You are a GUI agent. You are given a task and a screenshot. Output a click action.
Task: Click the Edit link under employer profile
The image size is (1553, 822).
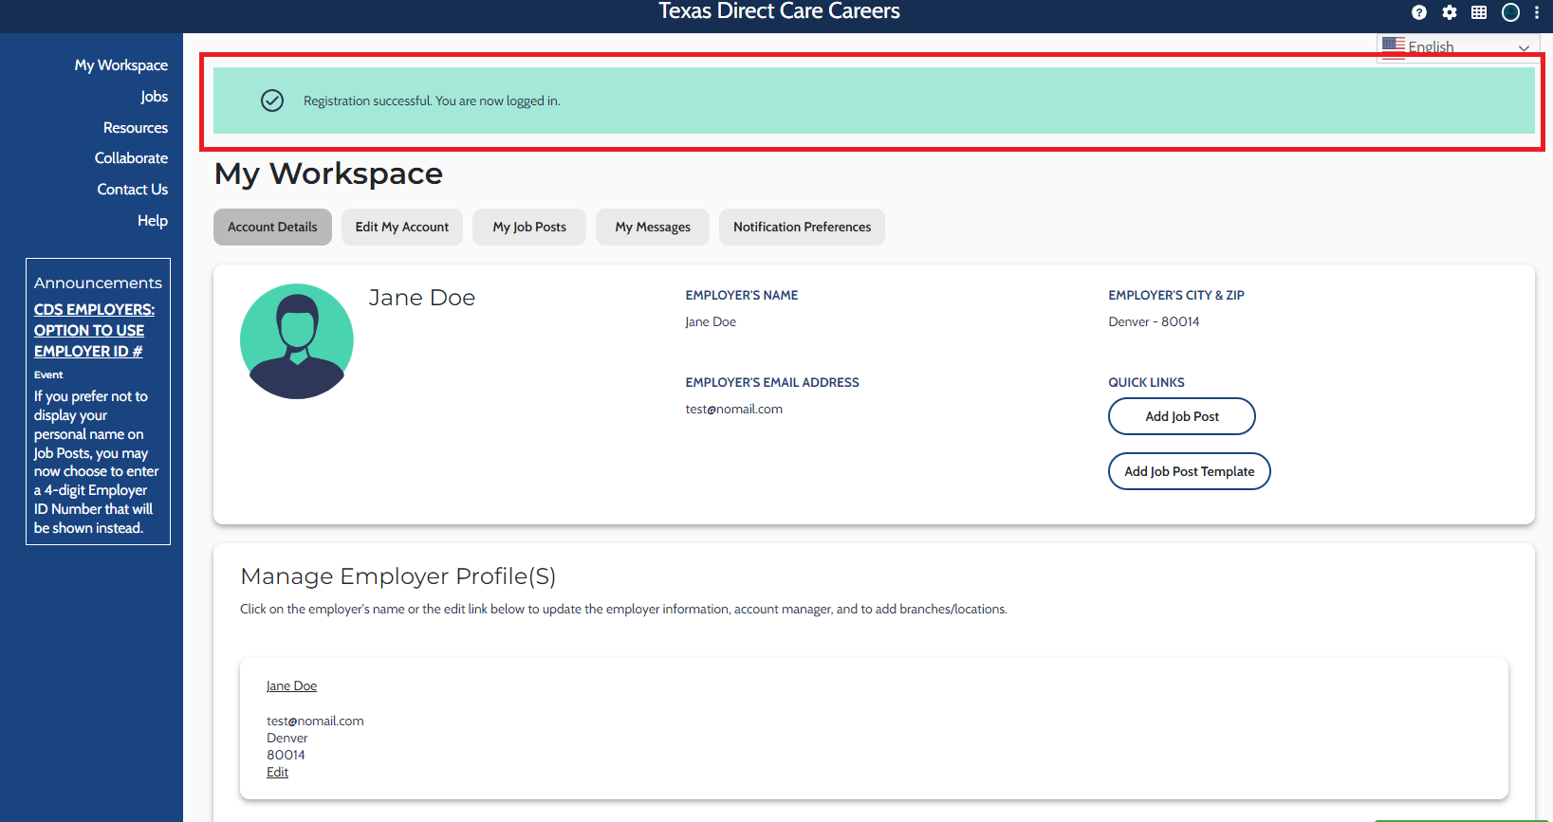277,773
